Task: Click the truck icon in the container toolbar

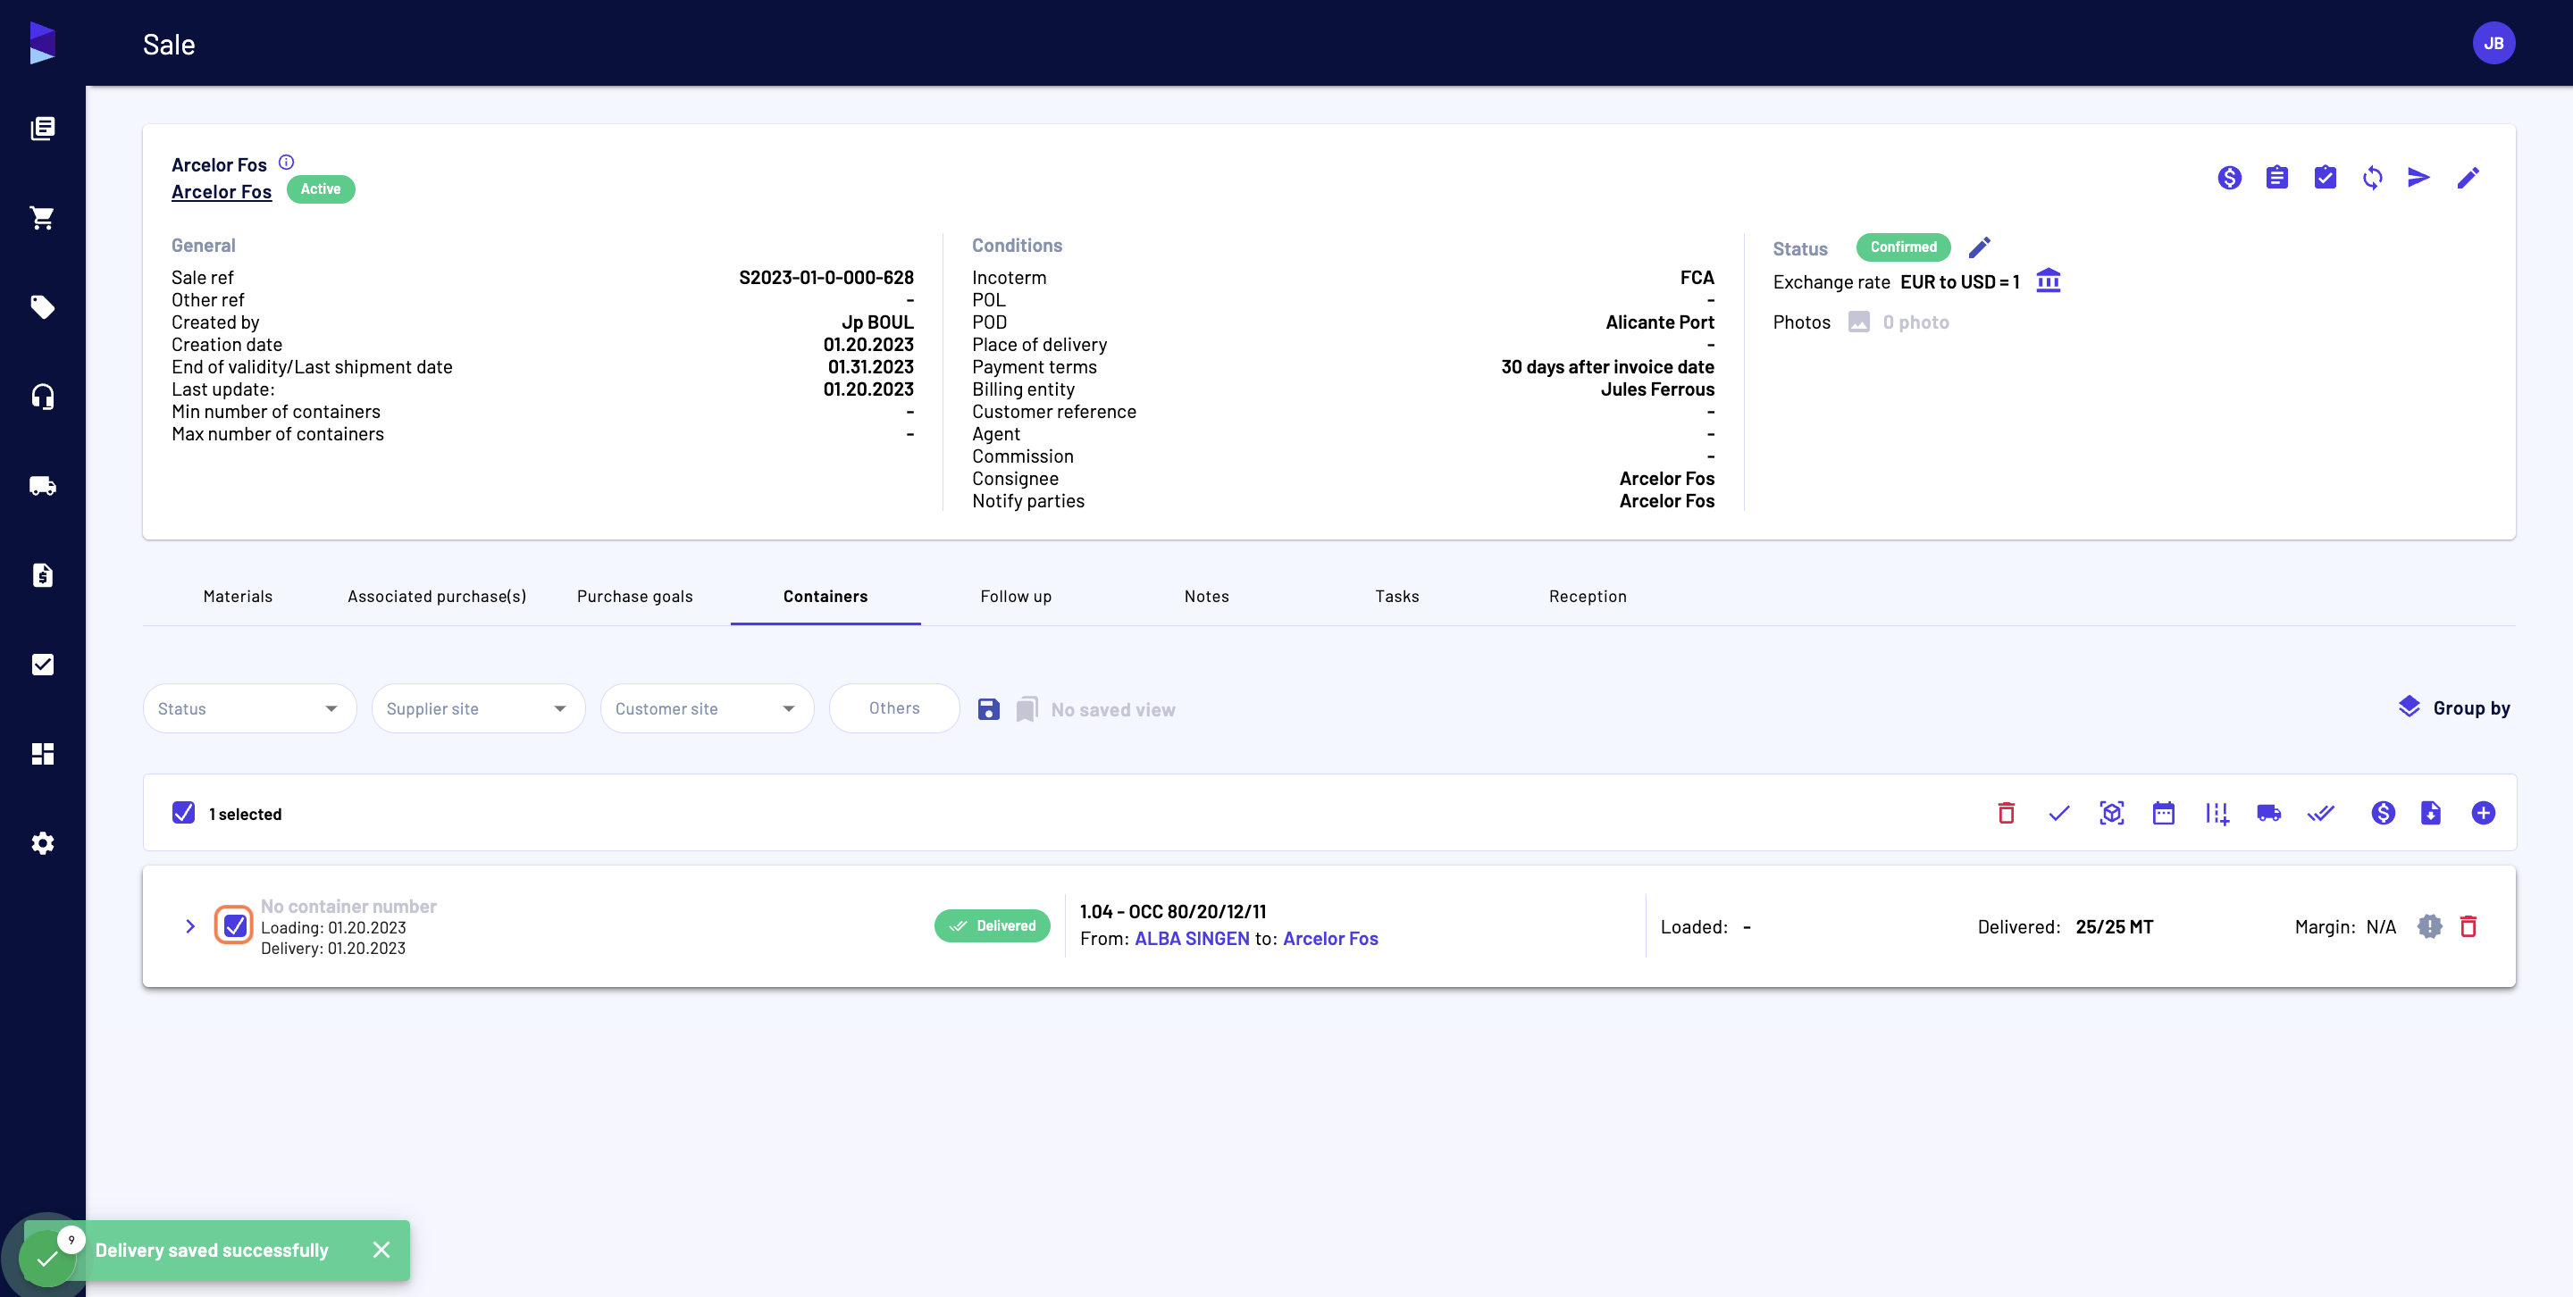Action: pos(2269,813)
